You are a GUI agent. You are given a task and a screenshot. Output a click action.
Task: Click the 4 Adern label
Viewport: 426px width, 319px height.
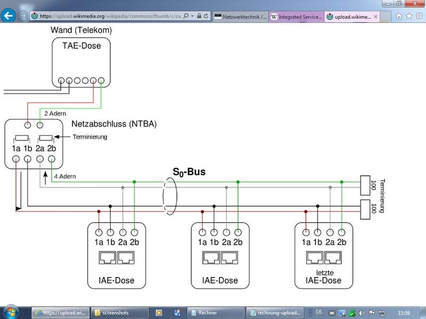point(65,177)
